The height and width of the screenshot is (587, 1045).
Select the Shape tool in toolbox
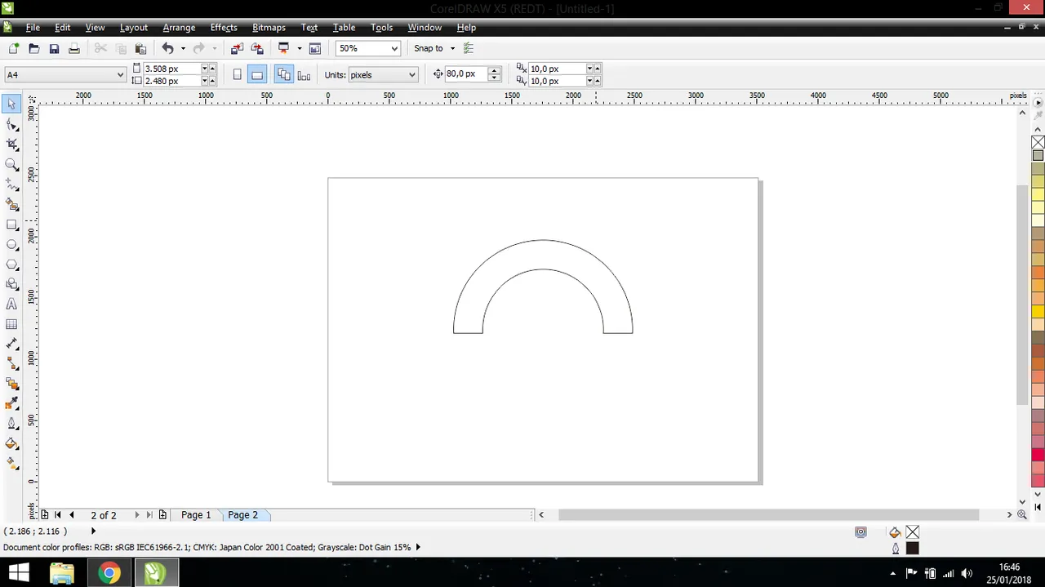click(x=11, y=124)
